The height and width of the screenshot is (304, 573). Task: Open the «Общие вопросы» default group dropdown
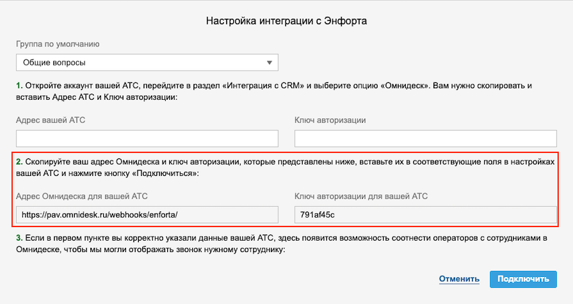coord(147,63)
